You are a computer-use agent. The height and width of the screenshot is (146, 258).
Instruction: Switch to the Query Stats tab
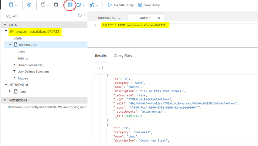123,56
